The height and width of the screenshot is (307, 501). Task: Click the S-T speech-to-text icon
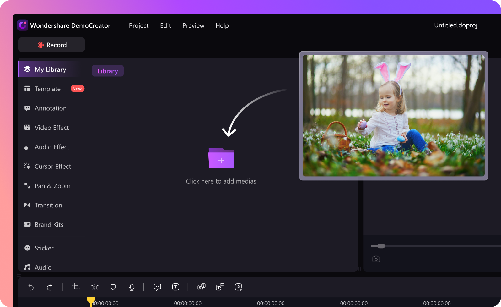202,287
